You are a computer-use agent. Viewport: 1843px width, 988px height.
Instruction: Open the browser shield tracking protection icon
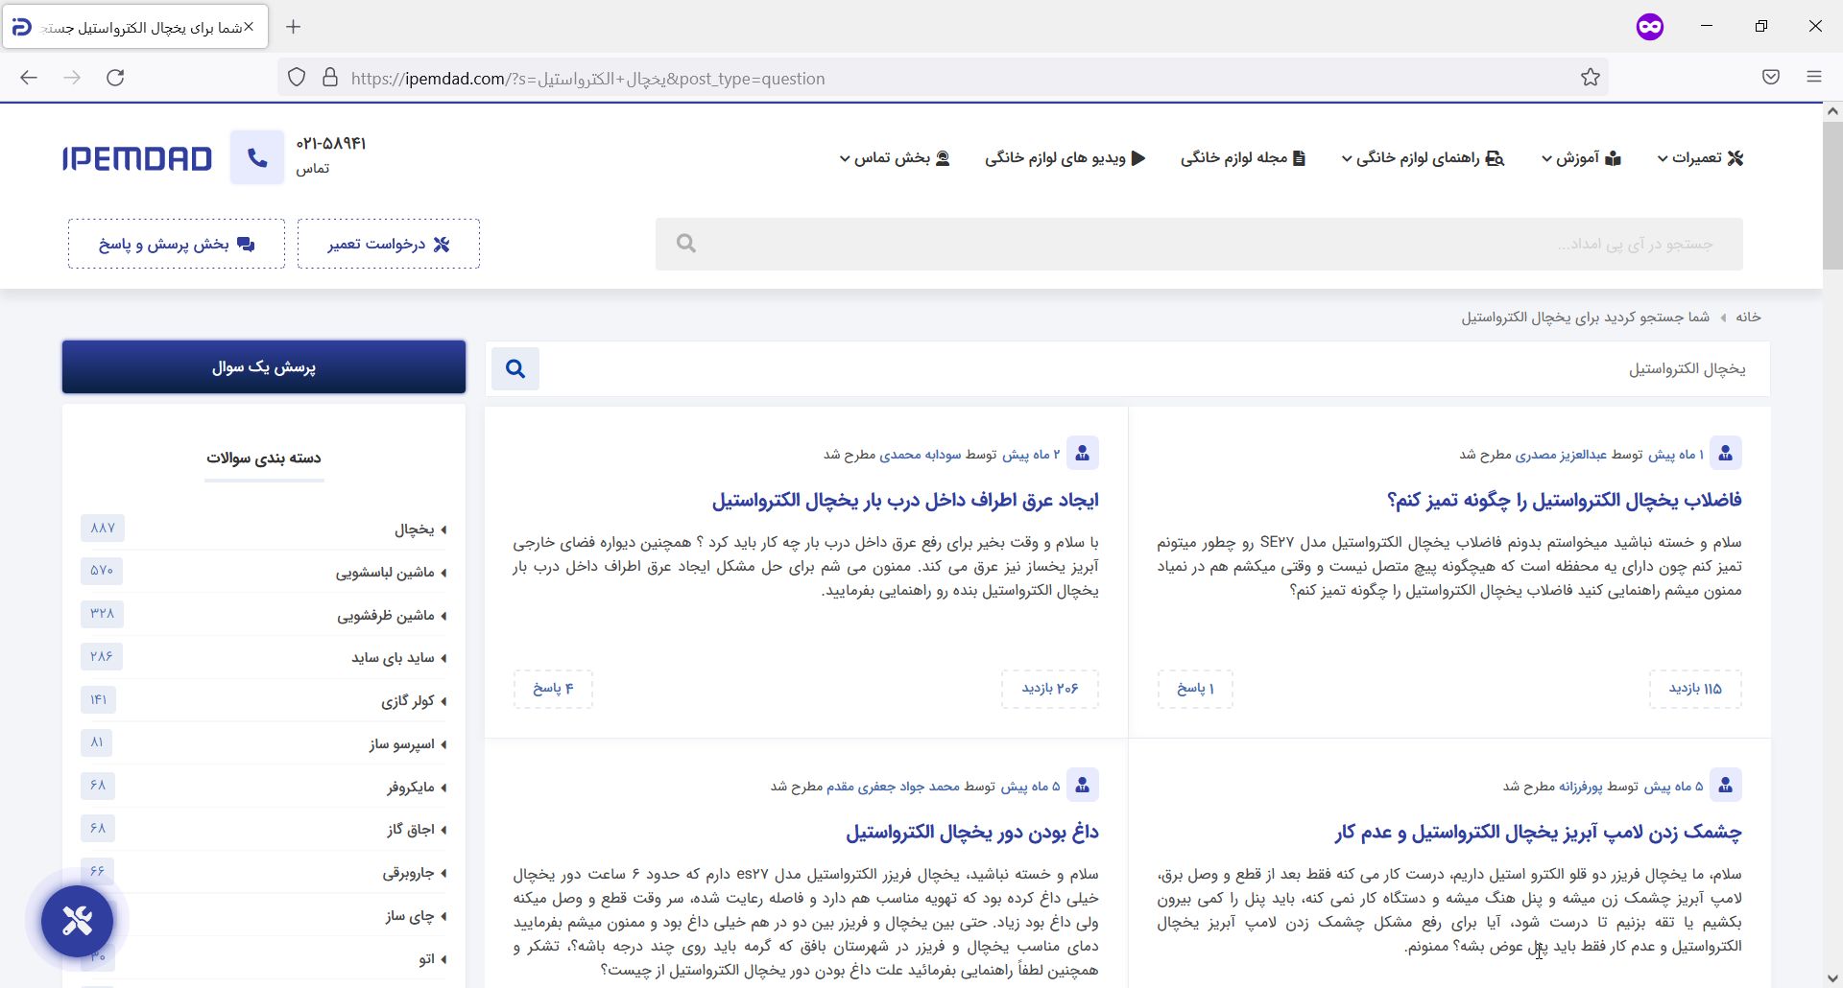[x=297, y=78]
